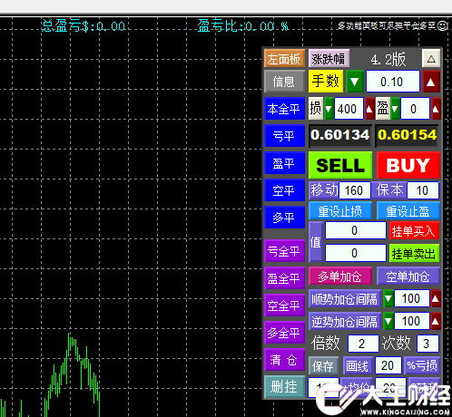Click 重设止损 button
This screenshot has width=452, height=417.
point(340,211)
